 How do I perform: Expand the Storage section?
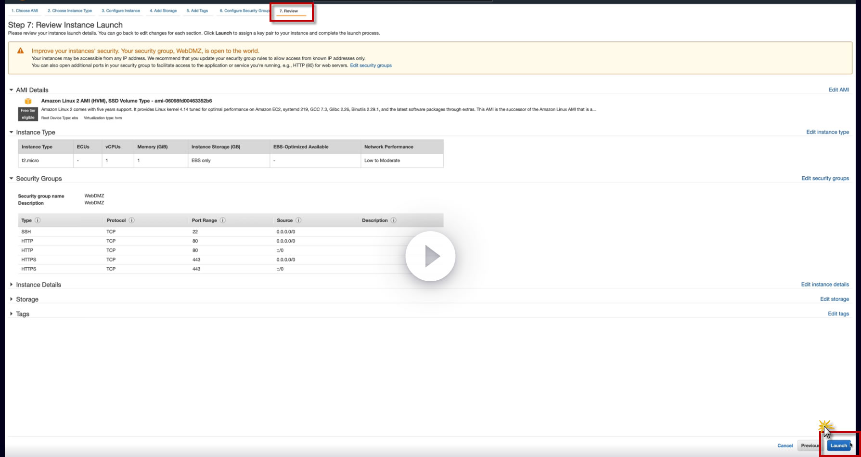[x=11, y=299]
